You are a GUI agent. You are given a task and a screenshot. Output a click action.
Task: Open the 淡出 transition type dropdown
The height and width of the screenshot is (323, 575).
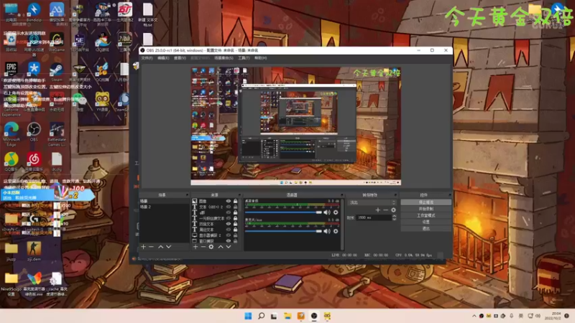click(x=372, y=202)
